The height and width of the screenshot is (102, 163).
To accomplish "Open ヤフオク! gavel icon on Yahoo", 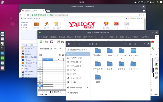I will (47, 24).
